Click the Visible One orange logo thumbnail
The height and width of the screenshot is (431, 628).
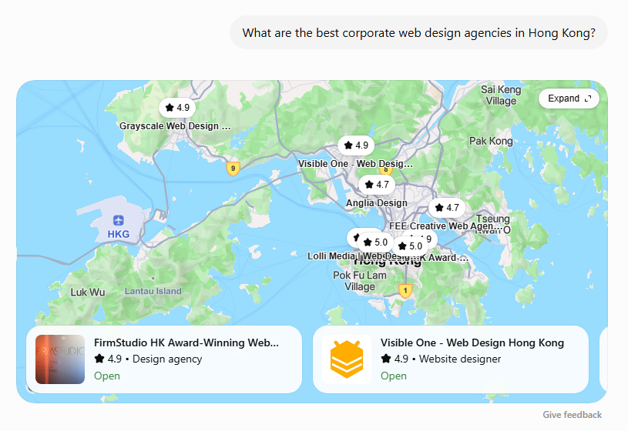pyautogui.click(x=347, y=359)
